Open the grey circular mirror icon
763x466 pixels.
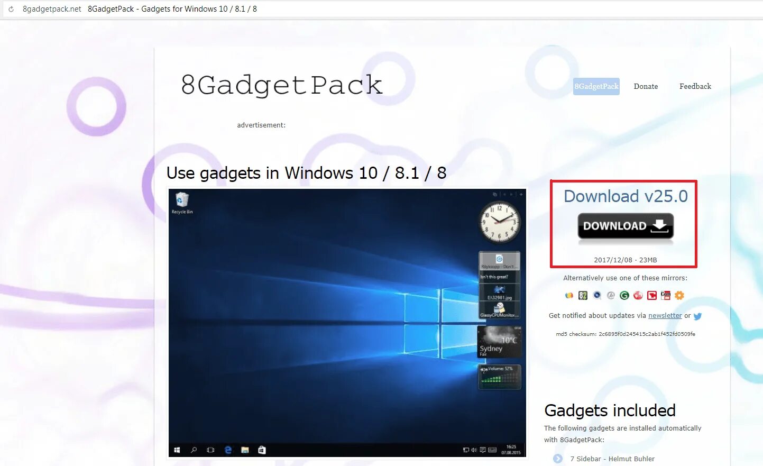611,296
